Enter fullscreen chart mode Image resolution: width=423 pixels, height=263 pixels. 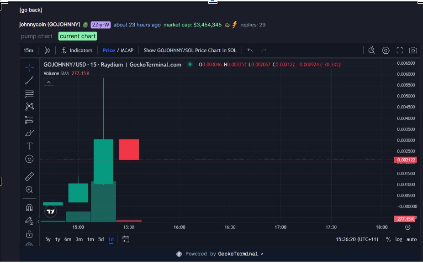400,50
